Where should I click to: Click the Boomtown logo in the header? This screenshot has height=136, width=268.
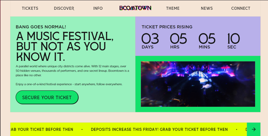(x=135, y=8)
